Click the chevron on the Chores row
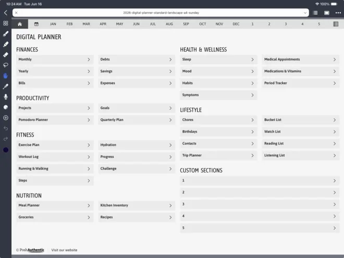This screenshot has height=258, width=344. pyautogui.click(x=252, y=120)
